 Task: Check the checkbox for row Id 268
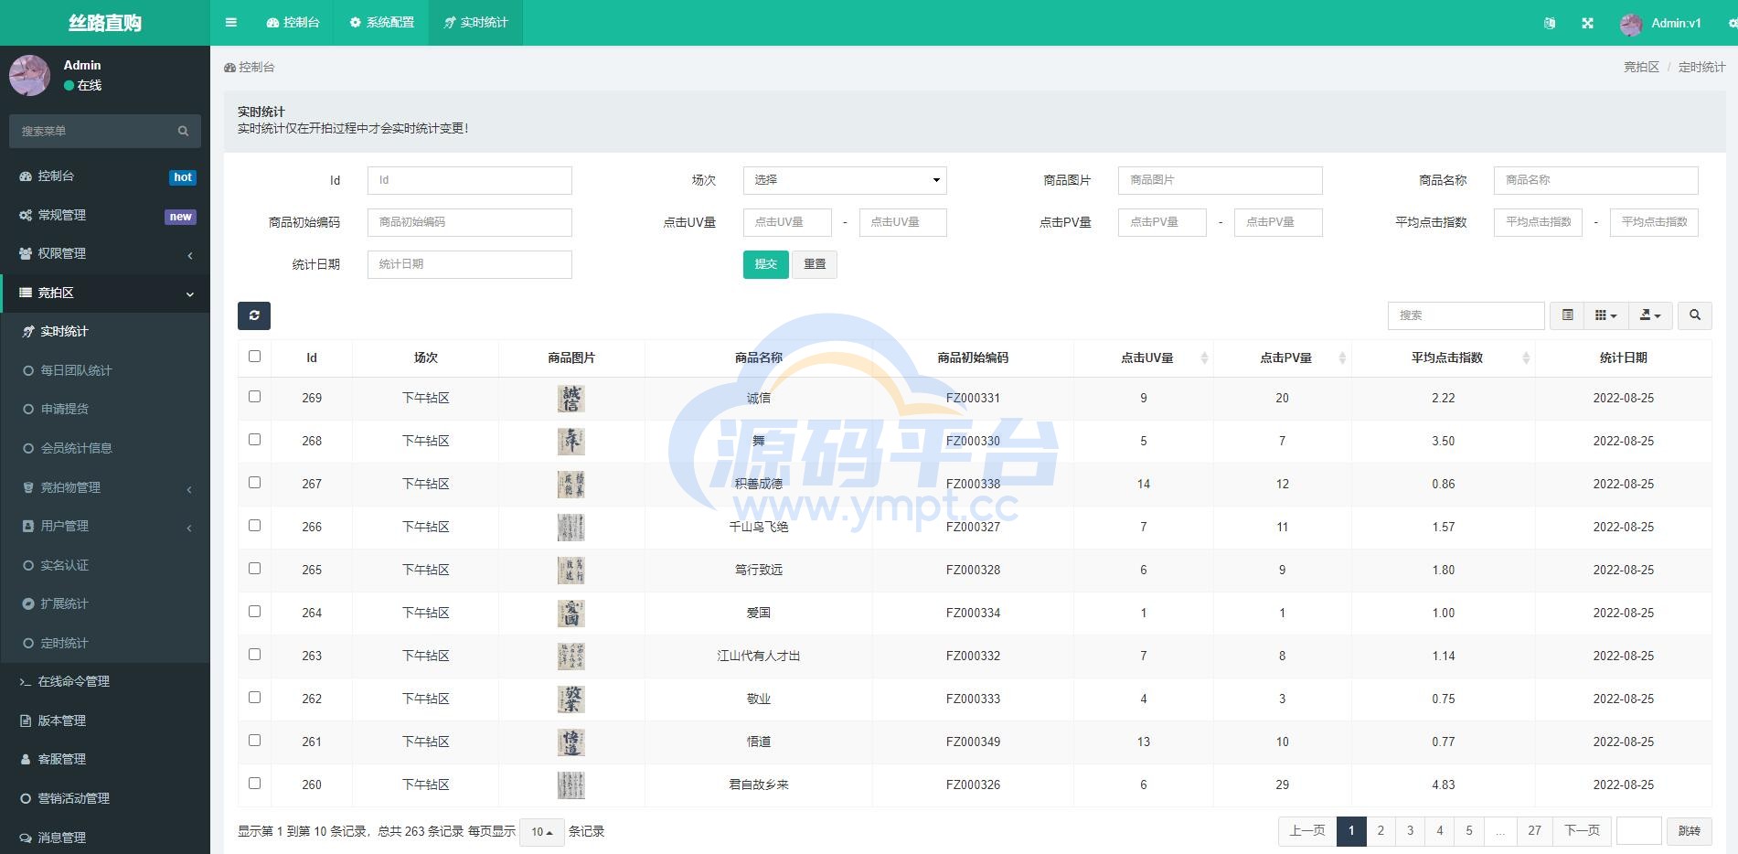pos(254,440)
